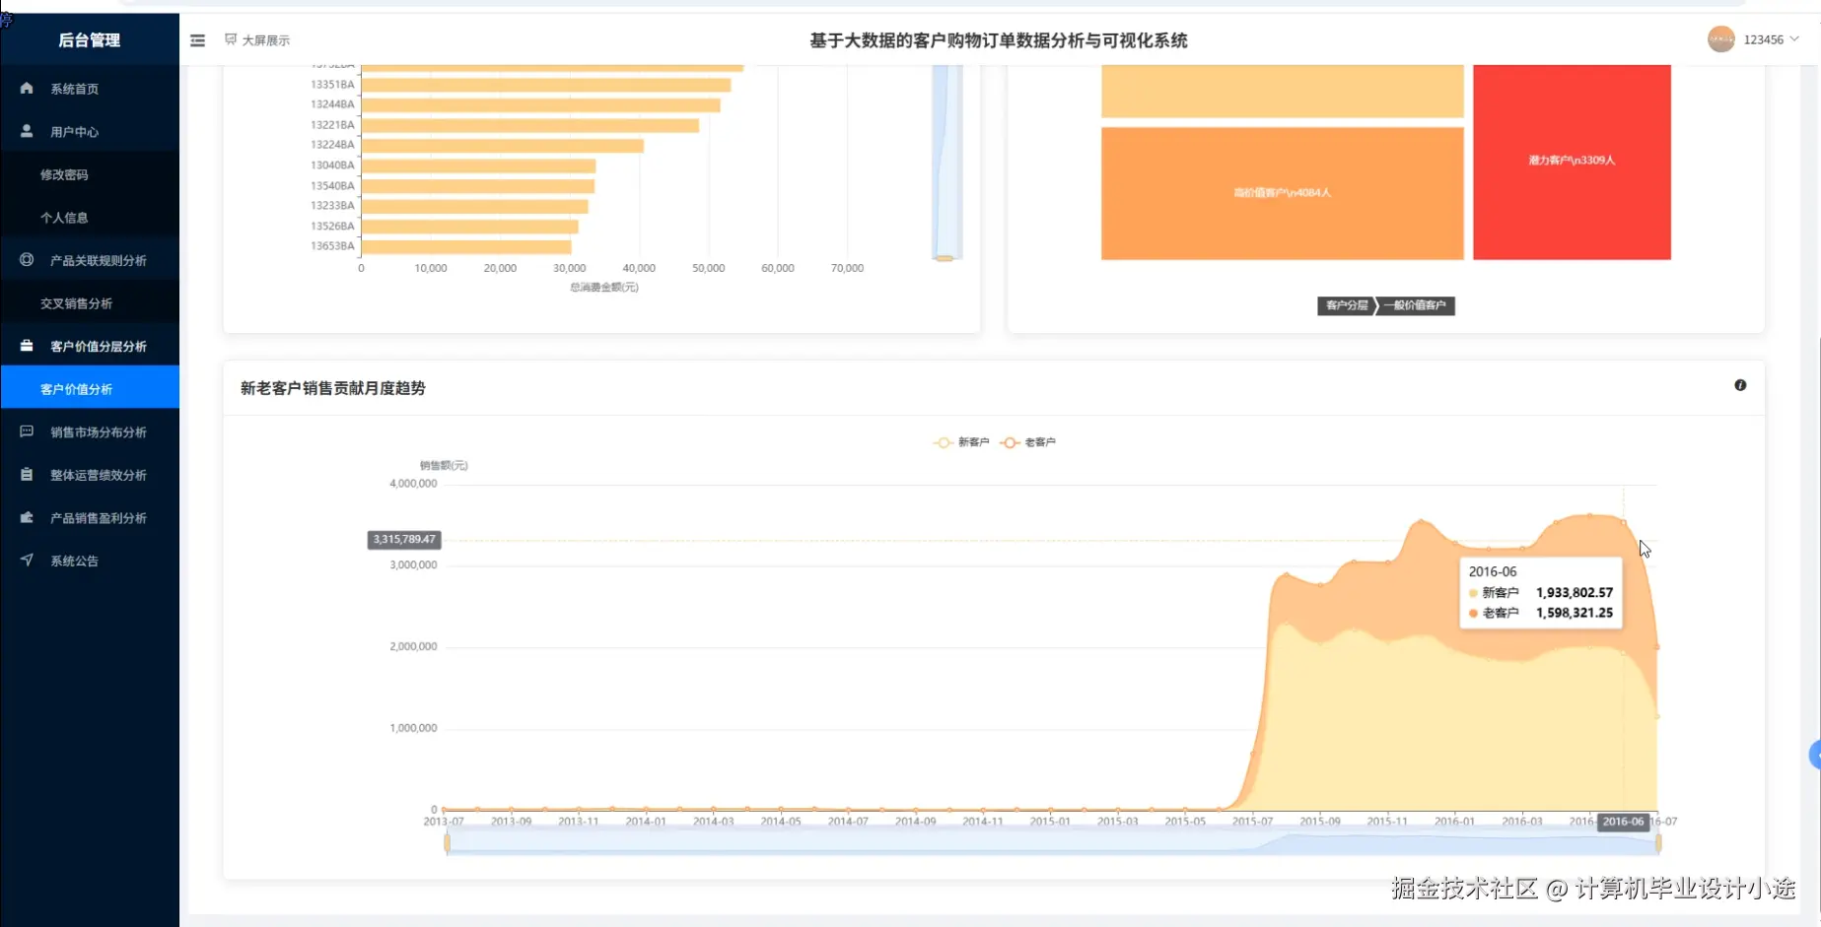The width and height of the screenshot is (1821, 927).
Task: Click the red 潜力客户 treemap block
Action: click(x=1572, y=162)
